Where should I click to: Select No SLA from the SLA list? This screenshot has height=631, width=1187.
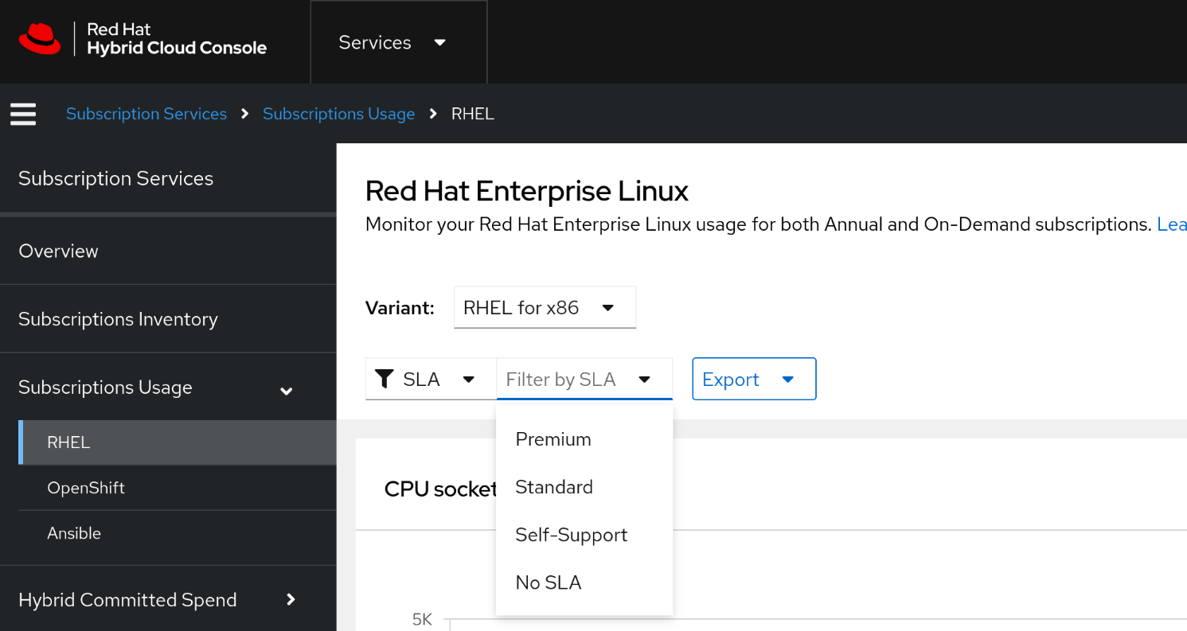[549, 582]
